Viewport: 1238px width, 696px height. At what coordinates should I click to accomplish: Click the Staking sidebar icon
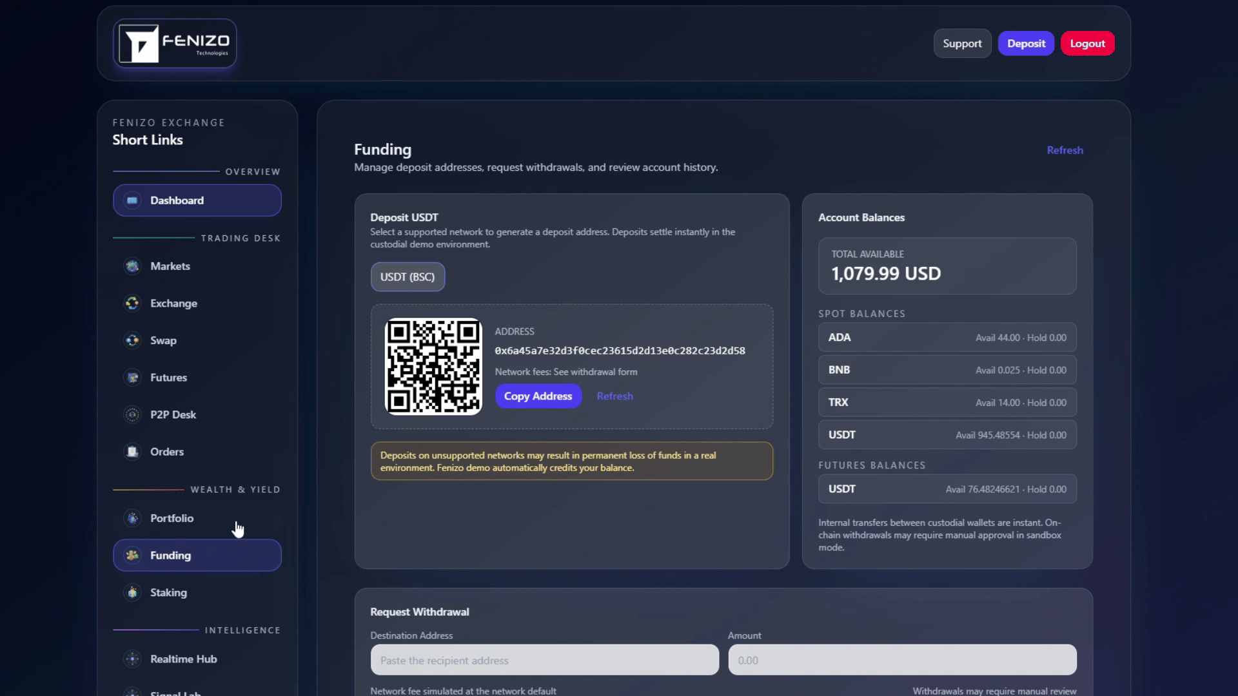point(132,592)
